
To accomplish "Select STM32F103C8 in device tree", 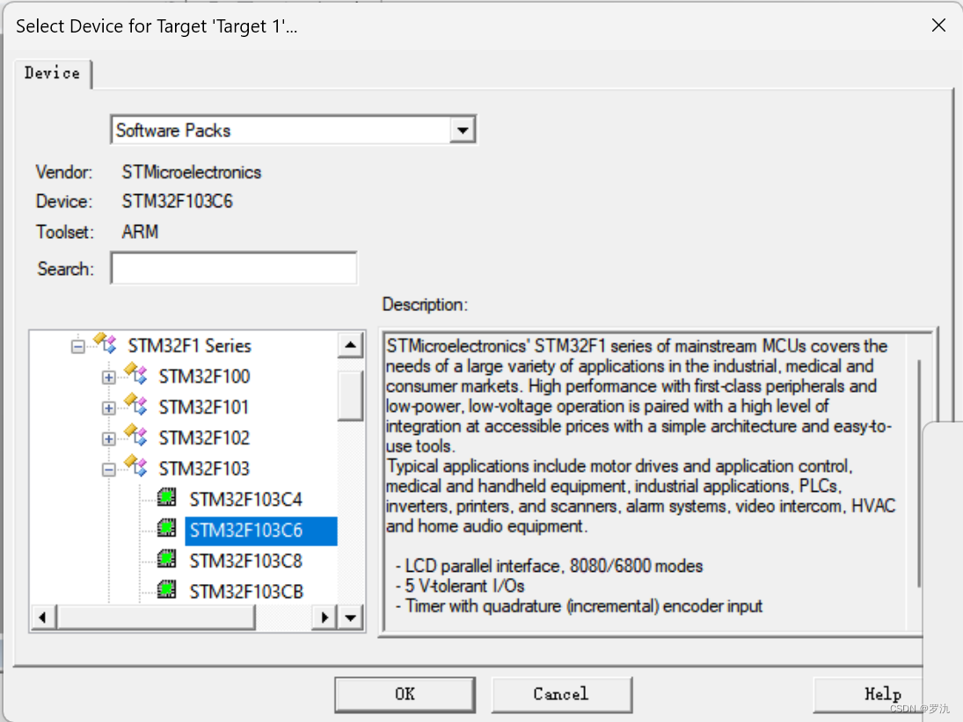I will point(245,560).
